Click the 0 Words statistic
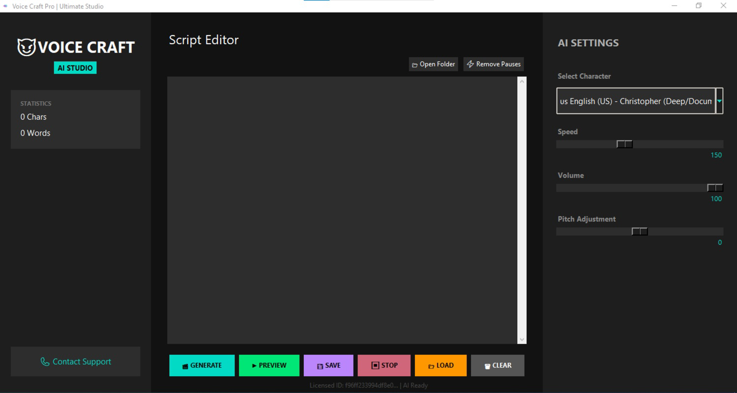The image size is (737, 393). click(x=35, y=133)
